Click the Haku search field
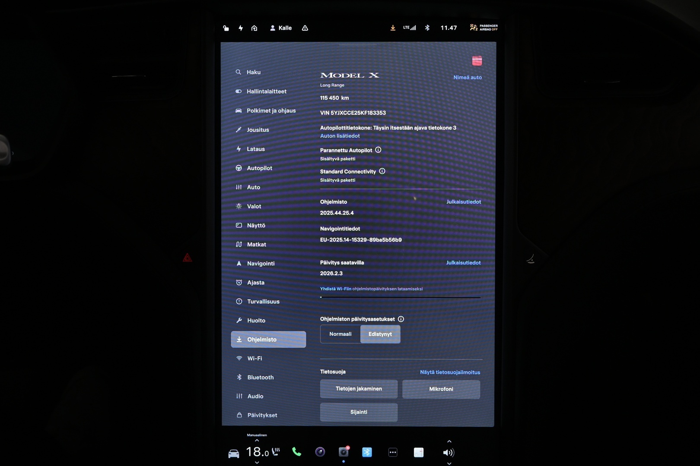700x466 pixels. click(254, 72)
